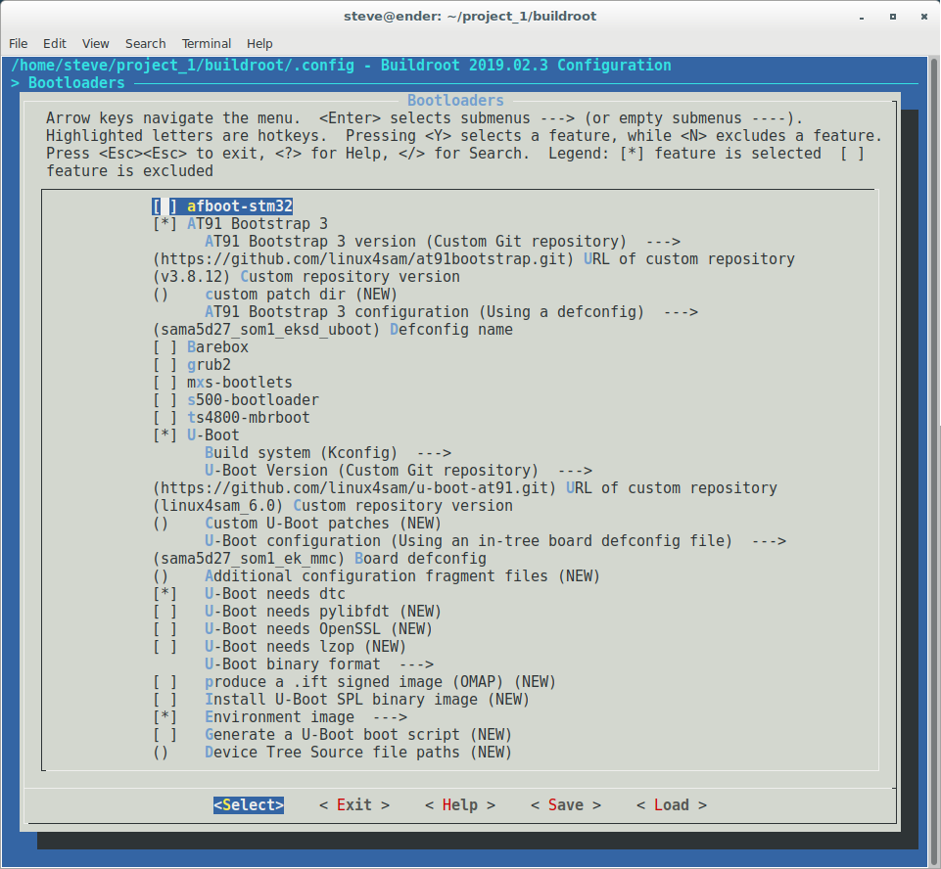The image size is (941, 869).
Task: Check Install U-Boot SPL binary image
Action: coord(165,700)
